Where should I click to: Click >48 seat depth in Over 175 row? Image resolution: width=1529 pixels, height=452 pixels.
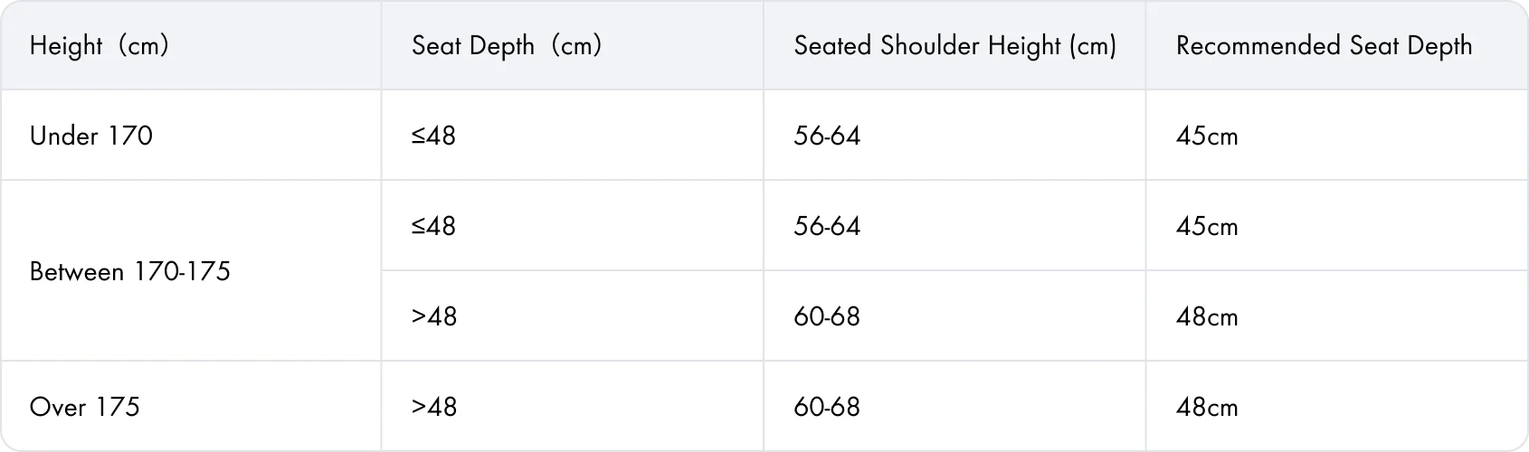434,407
